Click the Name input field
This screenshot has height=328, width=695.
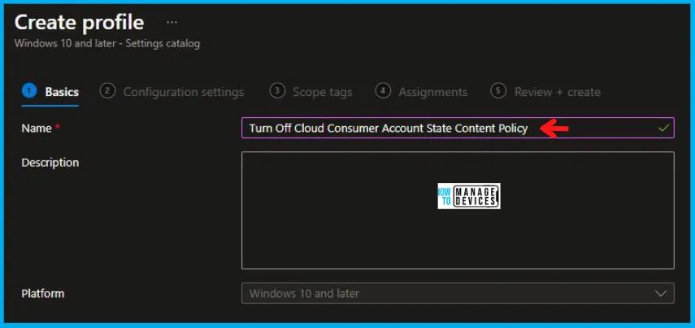458,128
